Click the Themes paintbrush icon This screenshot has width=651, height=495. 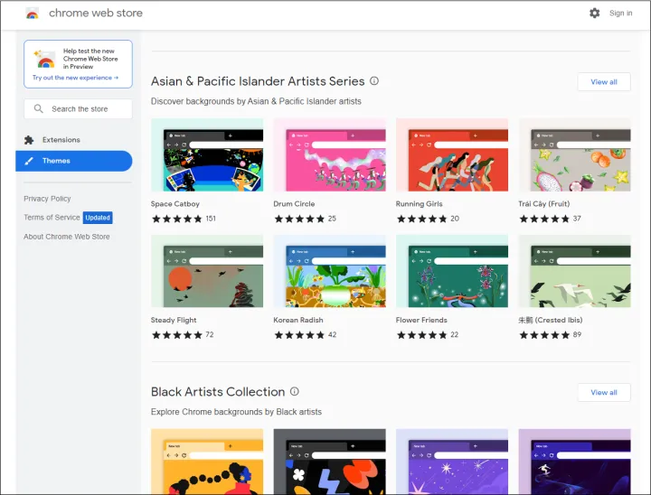coord(30,161)
